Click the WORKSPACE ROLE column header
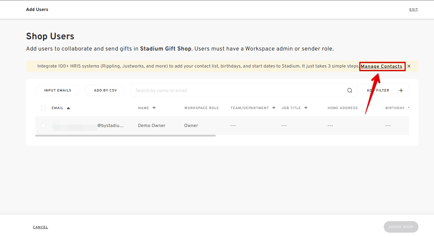434x237 pixels. coord(201,108)
